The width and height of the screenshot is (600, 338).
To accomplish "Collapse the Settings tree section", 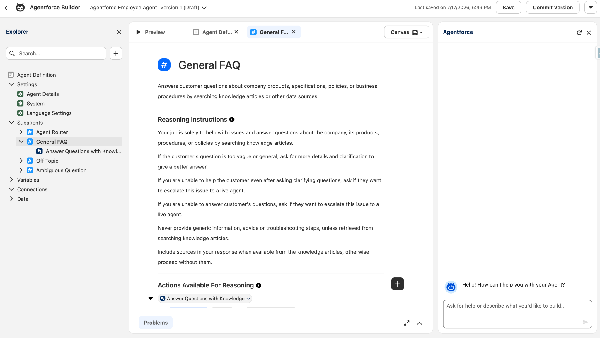I will pyautogui.click(x=11, y=84).
